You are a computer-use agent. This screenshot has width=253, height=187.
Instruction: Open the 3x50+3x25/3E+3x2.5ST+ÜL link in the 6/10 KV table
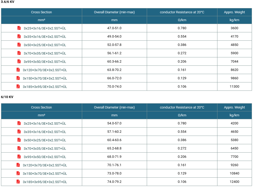[x=45, y=140]
